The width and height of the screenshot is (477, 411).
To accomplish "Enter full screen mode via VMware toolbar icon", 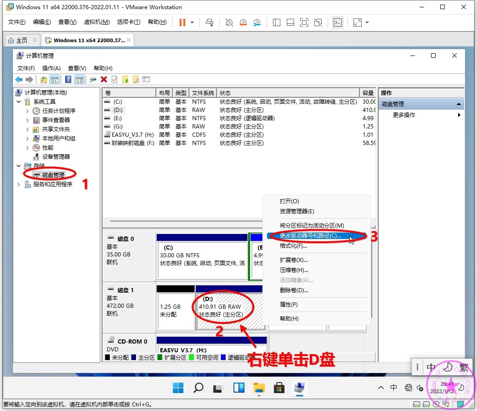I will tap(304, 22).
